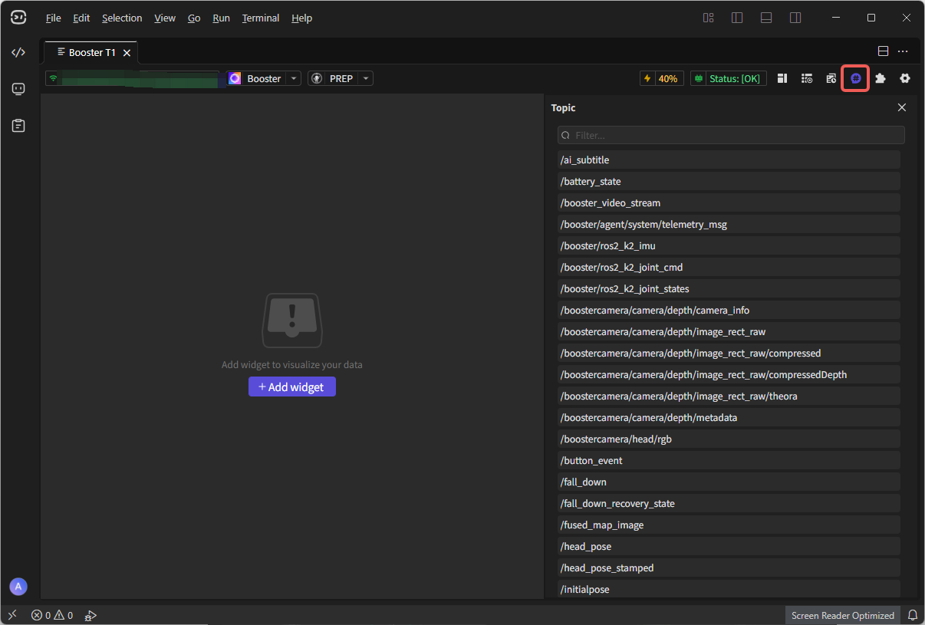This screenshot has width=925, height=625.
Task: Select the /fused_map_image topic
Action: coord(729,525)
